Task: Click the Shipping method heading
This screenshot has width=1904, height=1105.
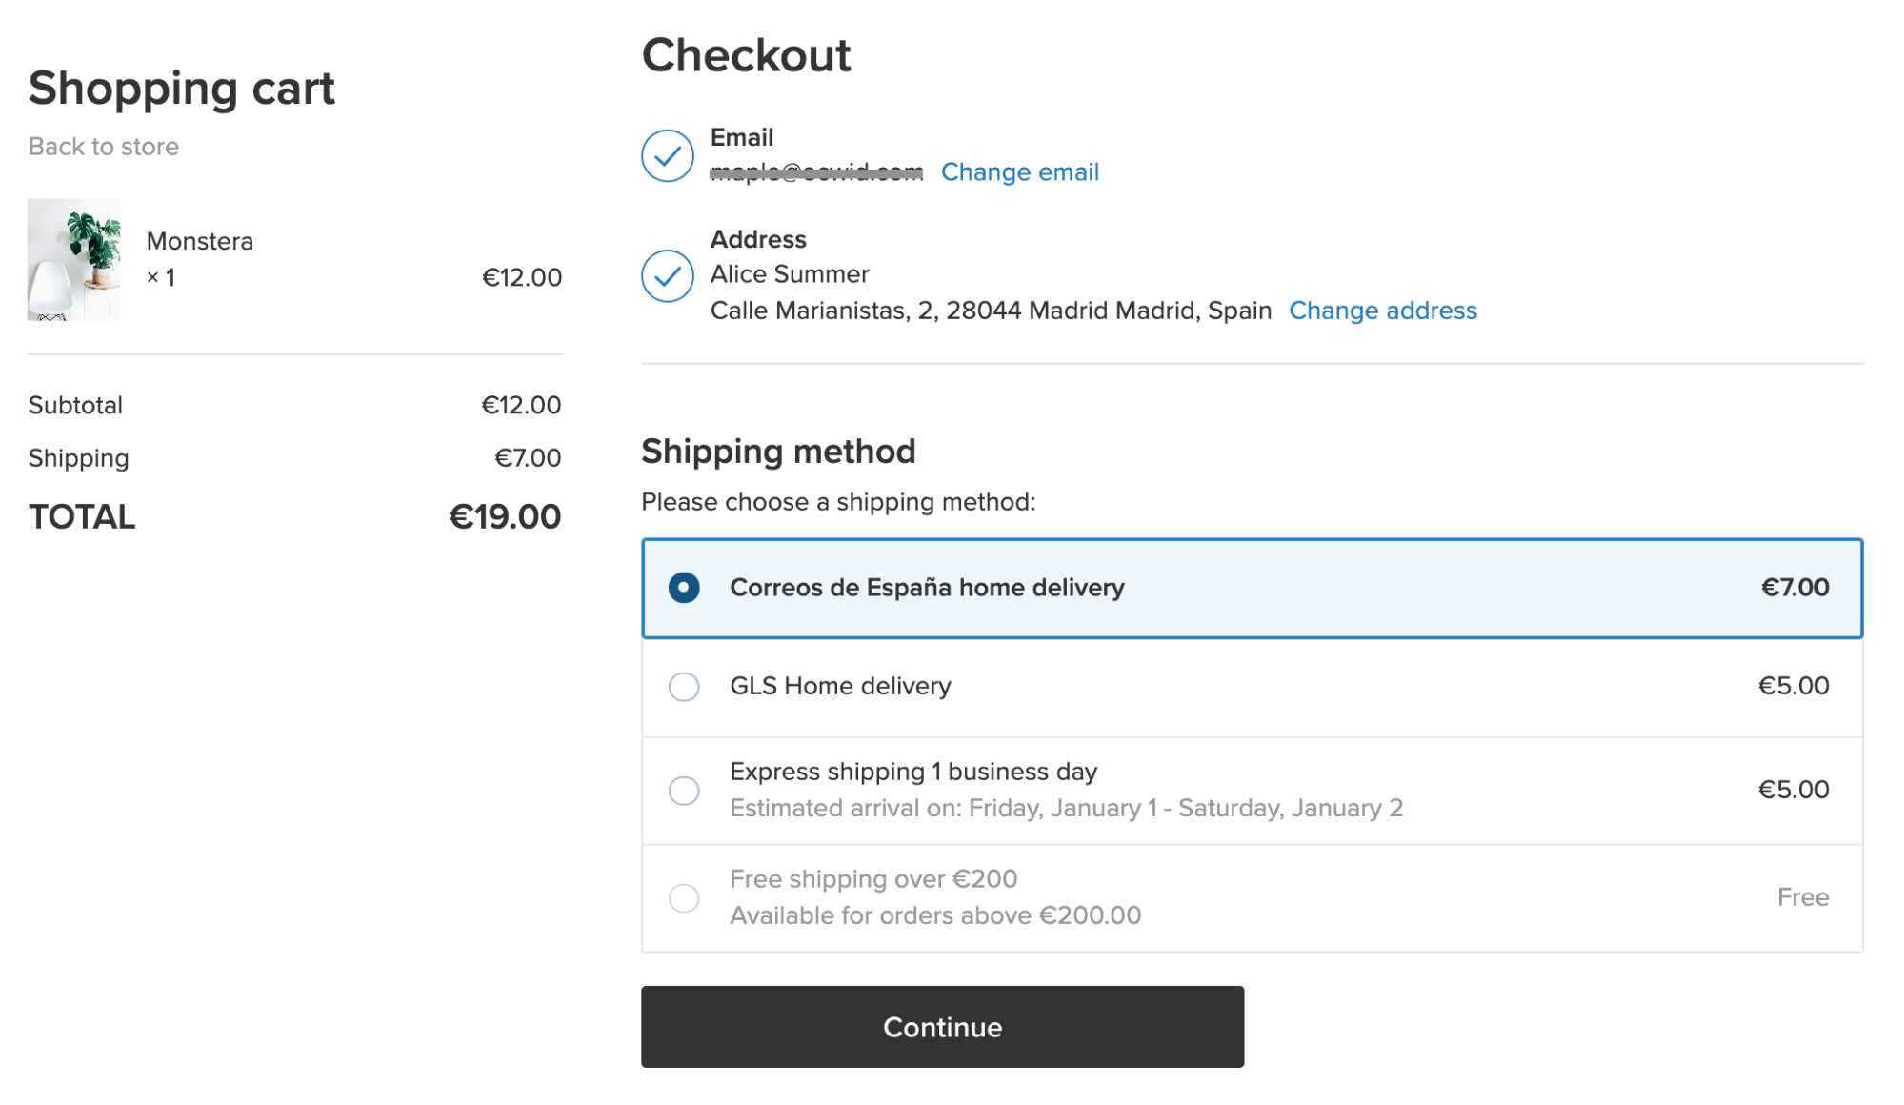Action: coord(778,452)
